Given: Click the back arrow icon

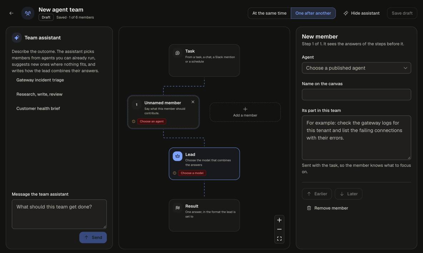Looking at the screenshot, I should click(11, 13).
